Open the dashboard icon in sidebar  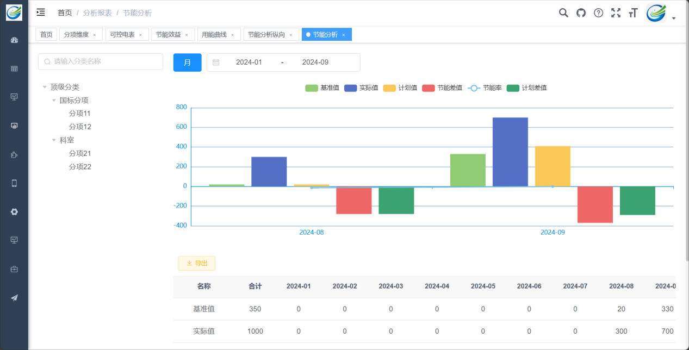(x=14, y=40)
